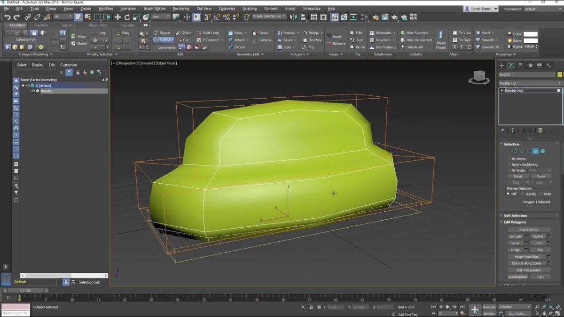This screenshot has width=564, height=317.
Task: Select the SubObj preview selection radio button
Action: click(x=521, y=193)
